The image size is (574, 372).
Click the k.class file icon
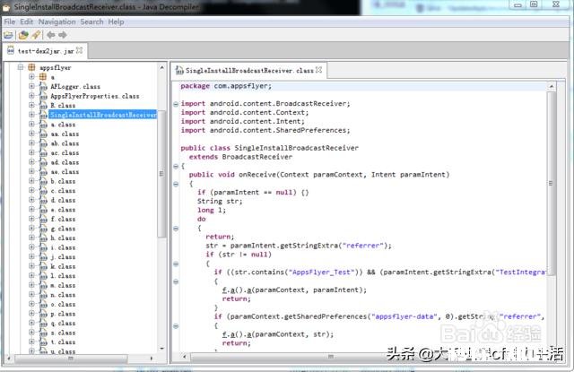pos(43,266)
